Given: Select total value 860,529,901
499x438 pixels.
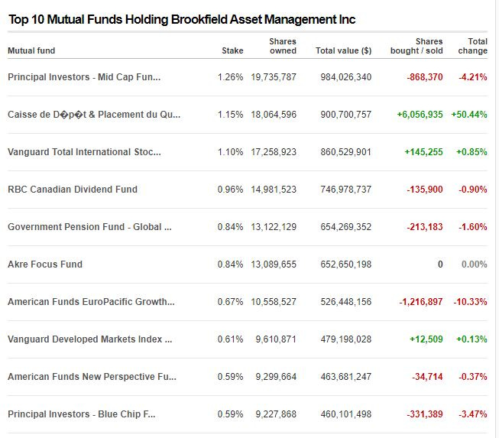Looking at the screenshot, I should pos(346,152).
